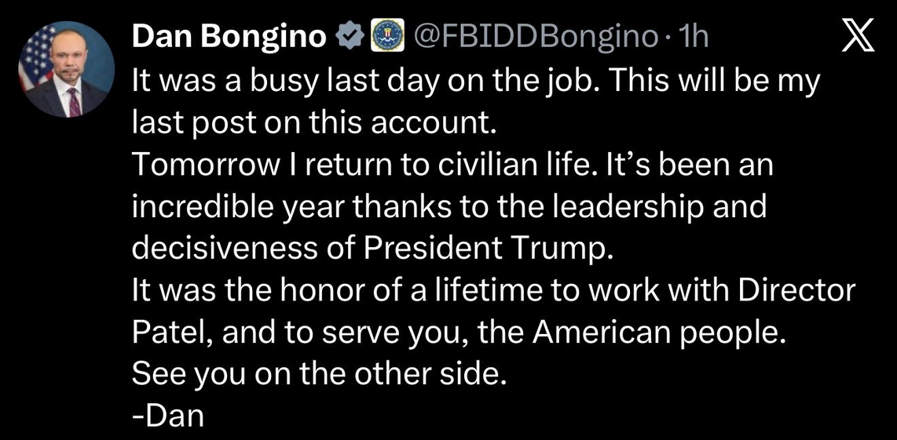Click 'Patel, and to serve you' line
Image resolution: width=897 pixels, height=440 pixels.
click(298, 333)
